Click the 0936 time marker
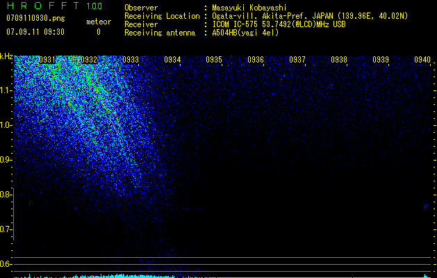 tap(256, 60)
